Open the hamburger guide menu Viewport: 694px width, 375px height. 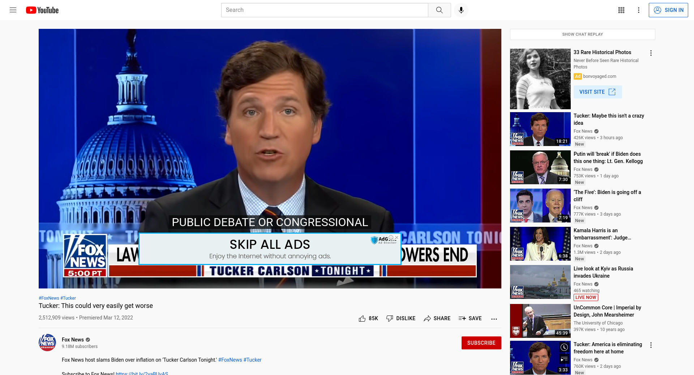[x=13, y=10]
